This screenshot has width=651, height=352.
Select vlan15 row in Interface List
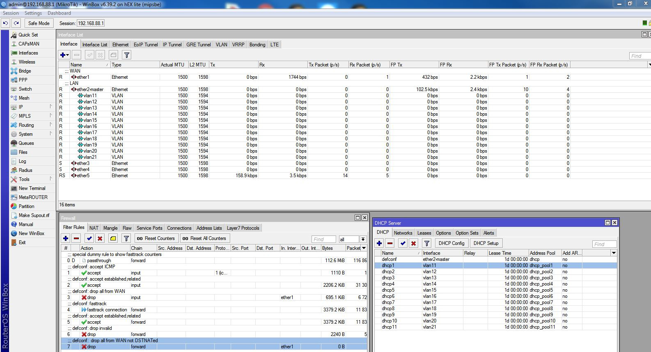coord(314,120)
